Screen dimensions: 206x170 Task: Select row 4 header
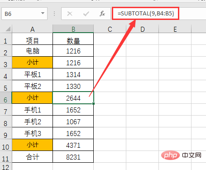click(x=6, y=74)
